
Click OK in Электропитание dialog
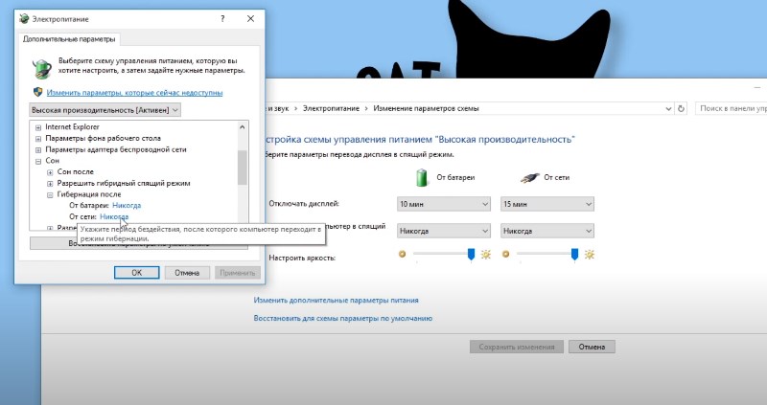(136, 273)
